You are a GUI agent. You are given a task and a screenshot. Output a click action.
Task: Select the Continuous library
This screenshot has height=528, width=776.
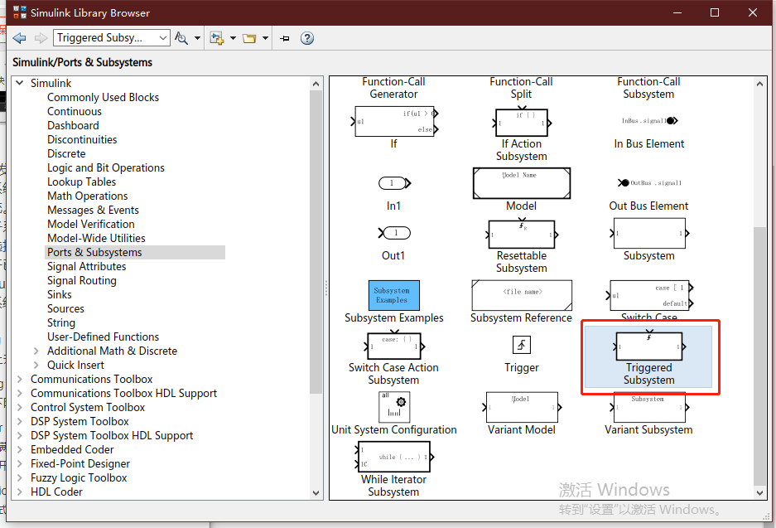pyautogui.click(x=75, y=111)
